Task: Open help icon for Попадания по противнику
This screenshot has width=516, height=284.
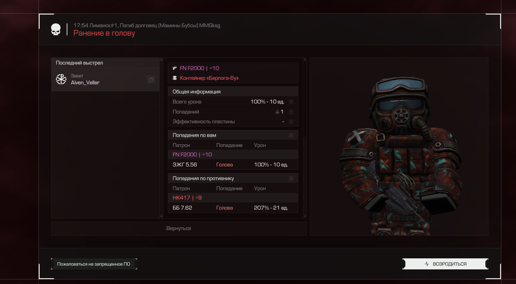Action: pos(291,179)
